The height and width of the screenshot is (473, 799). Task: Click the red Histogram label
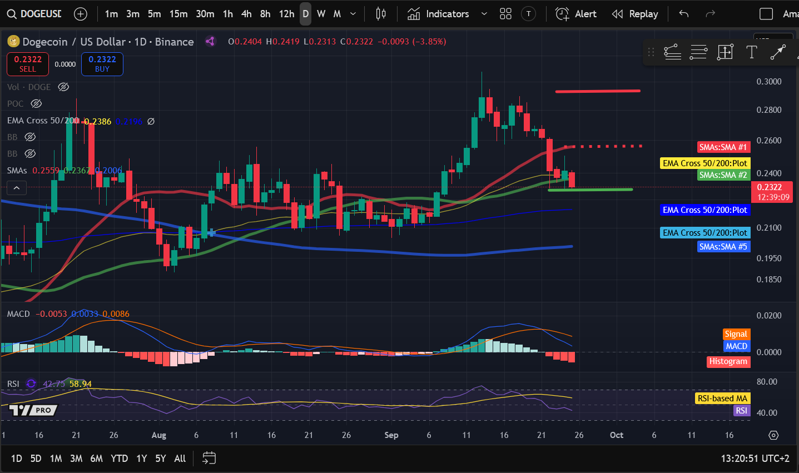pyautogui.click(x=728, y=361)
